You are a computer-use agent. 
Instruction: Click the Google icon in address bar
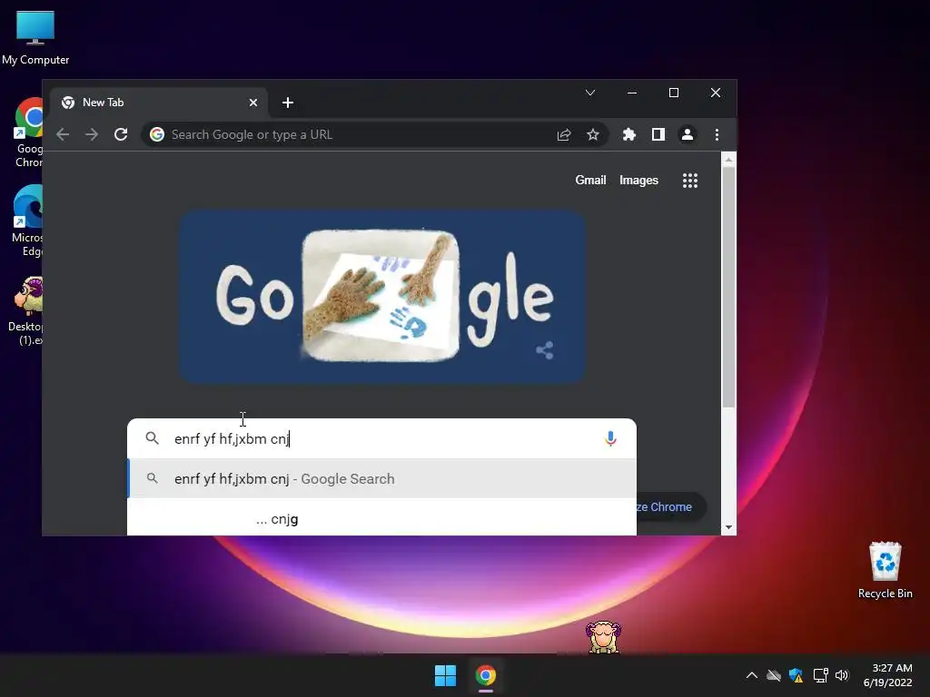(x=157, y=134)
